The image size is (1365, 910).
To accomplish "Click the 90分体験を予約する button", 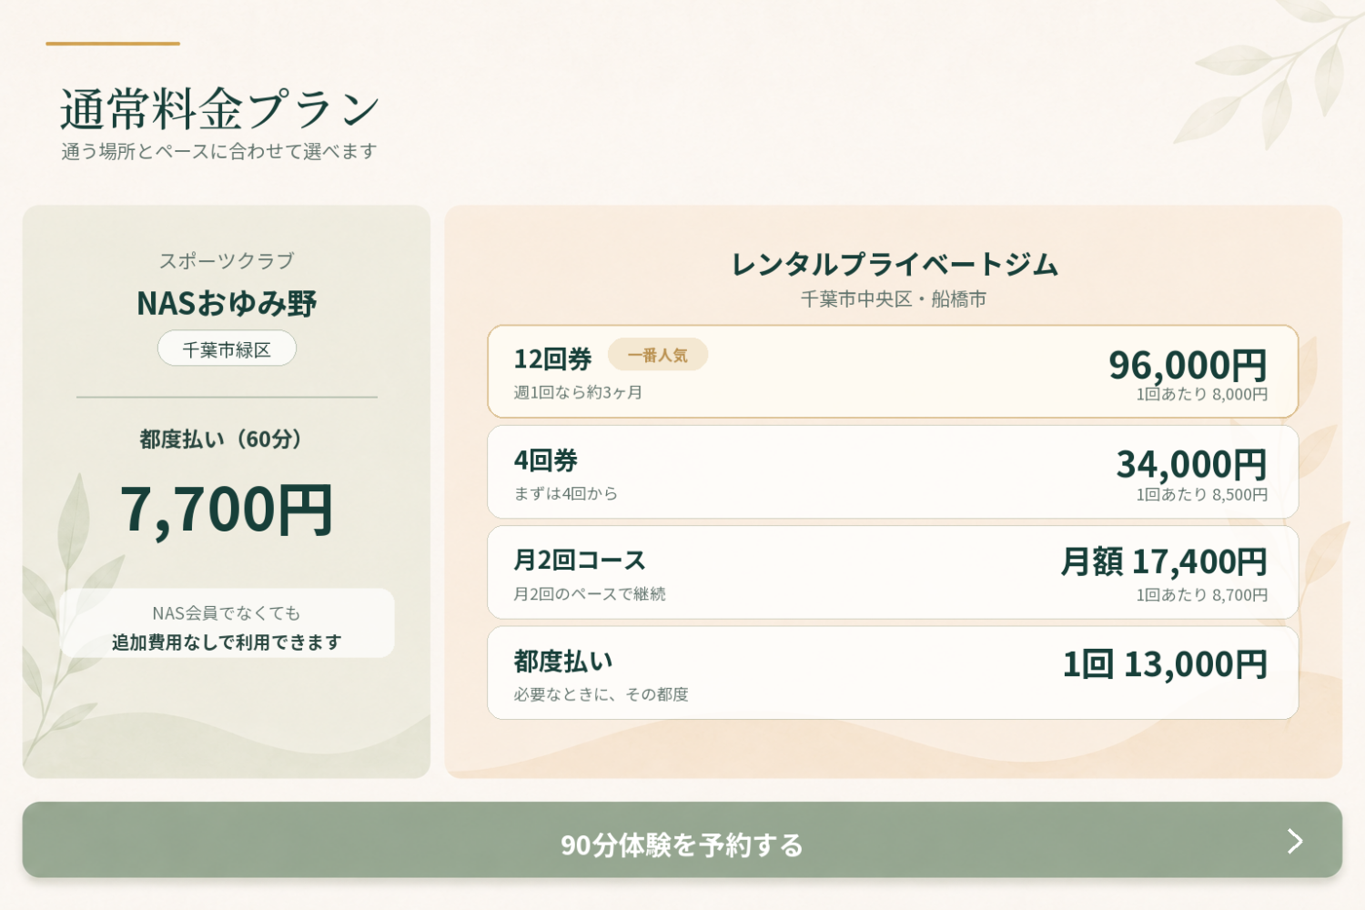I will pyautogui.click(x=682, y=840).
